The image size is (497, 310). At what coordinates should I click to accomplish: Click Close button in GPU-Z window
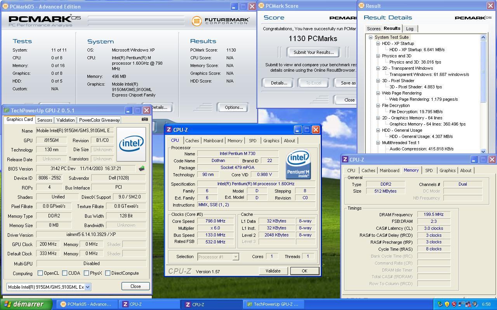[136, 286]
